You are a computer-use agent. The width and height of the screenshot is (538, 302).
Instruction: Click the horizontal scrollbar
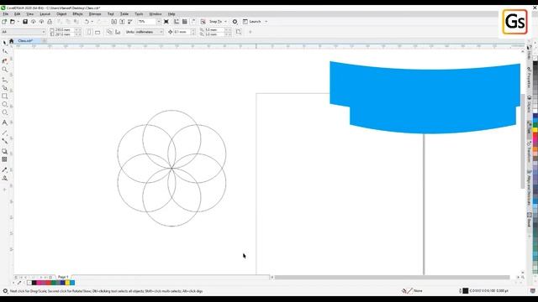392,277
